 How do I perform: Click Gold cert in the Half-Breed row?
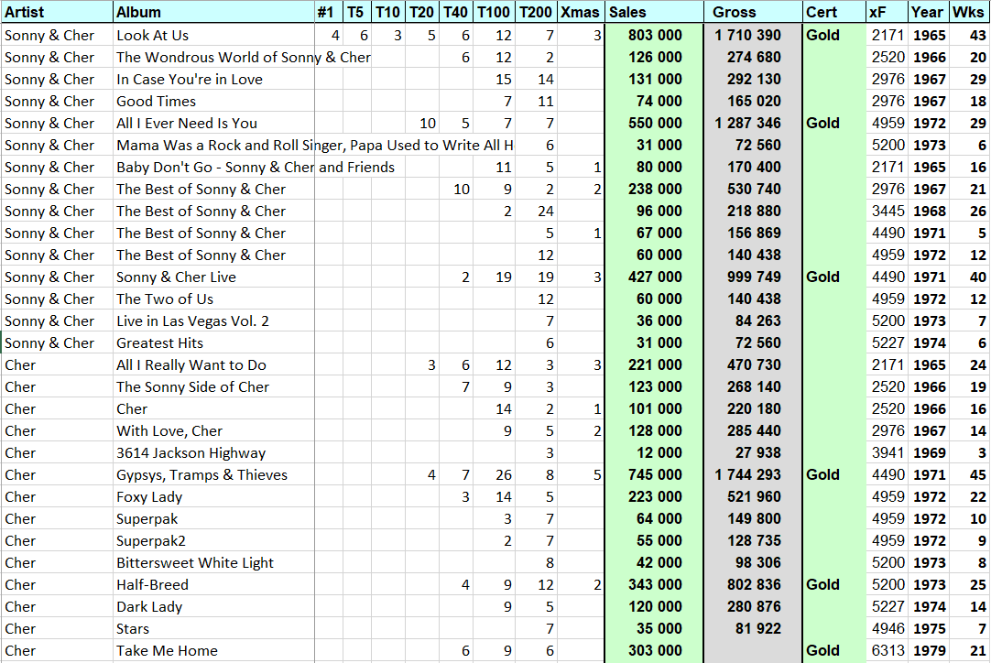834,584
